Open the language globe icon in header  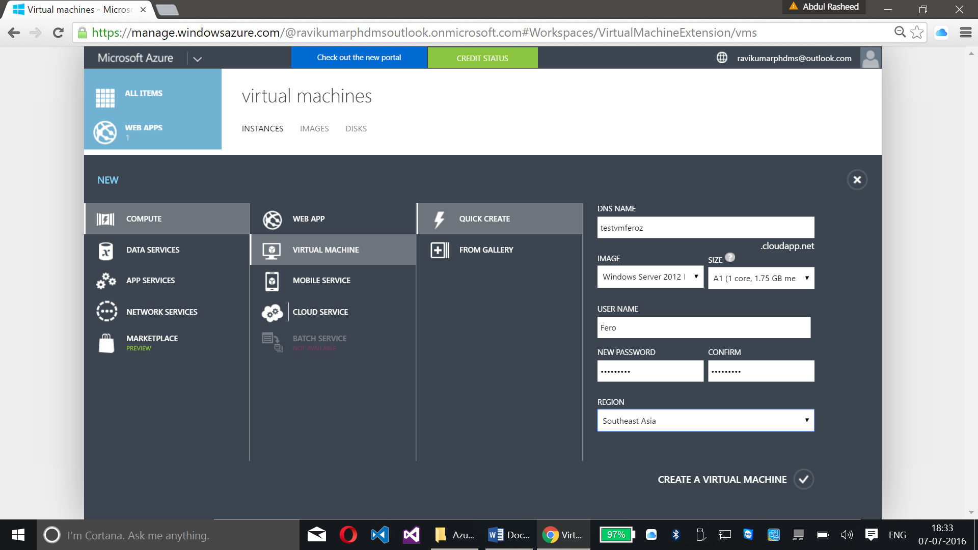coord(722,58)
